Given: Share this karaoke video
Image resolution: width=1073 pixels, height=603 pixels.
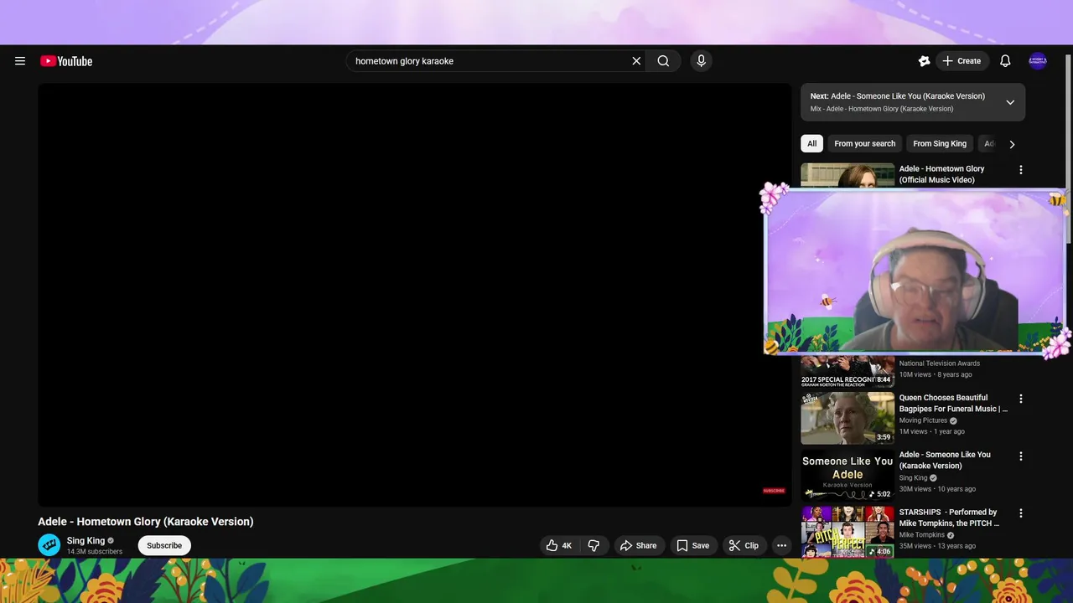Looking at the screenshot, I should [x=639, y=545].
